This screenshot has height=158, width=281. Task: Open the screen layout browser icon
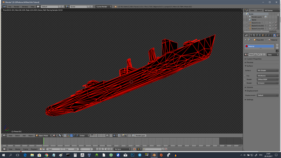click(x=38, y=7)
